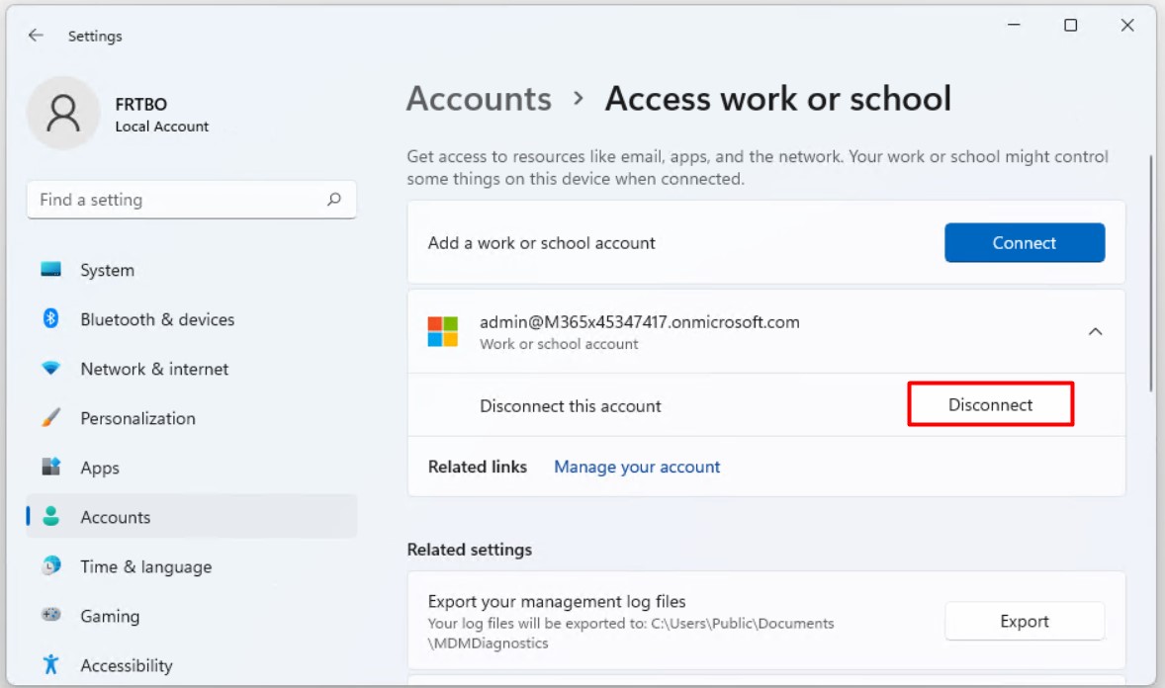
Task: Click the Accessibility figure icon
Action: click(x=50, y=664)
